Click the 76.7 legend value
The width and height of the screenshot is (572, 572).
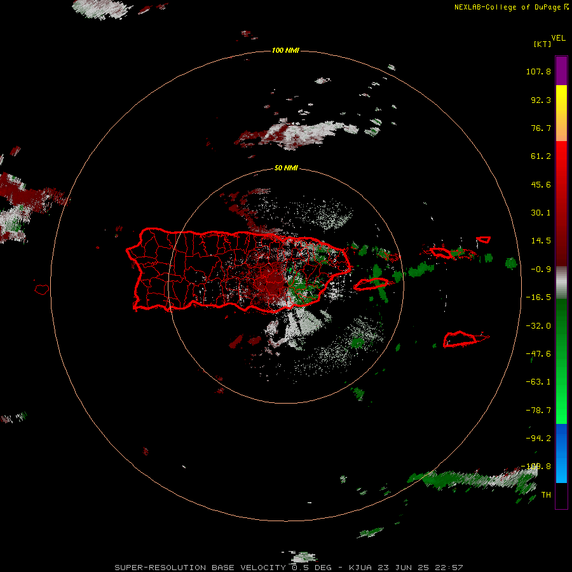[x=541, y=128]
